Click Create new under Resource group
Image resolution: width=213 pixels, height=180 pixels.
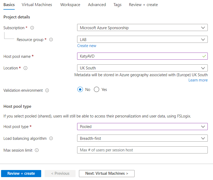pyautogui.click(x=87, y=45)
